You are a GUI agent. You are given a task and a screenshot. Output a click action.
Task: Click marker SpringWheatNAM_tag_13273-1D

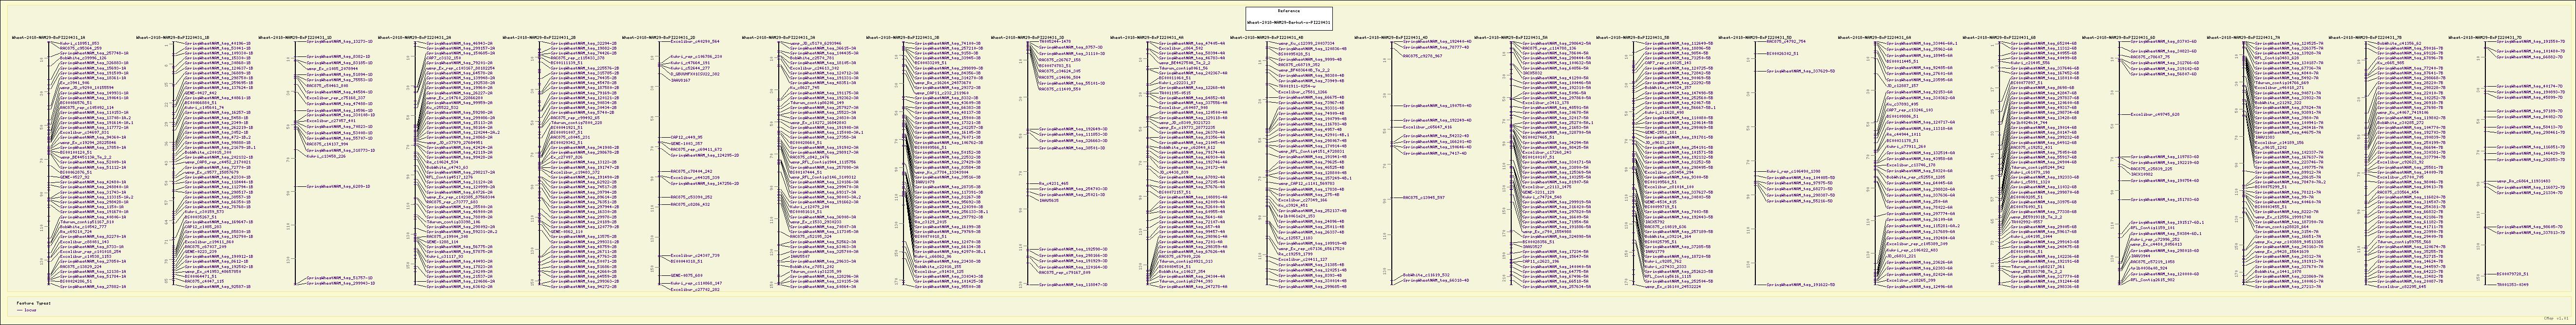341,42
